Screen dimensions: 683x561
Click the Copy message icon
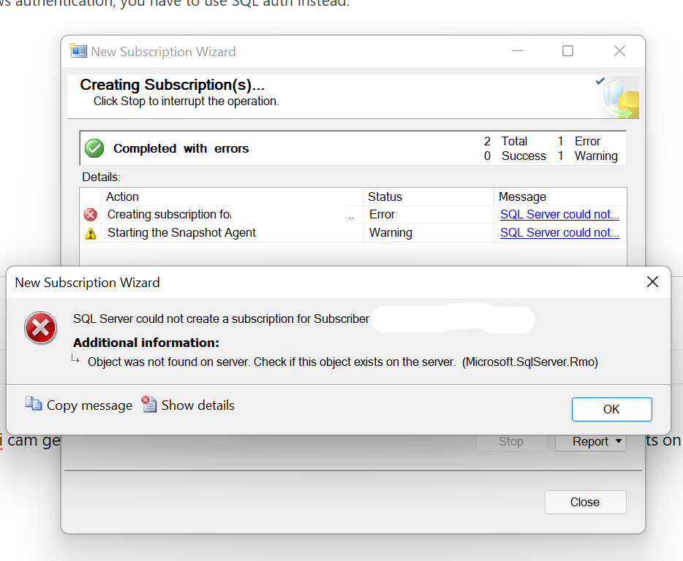34,405
